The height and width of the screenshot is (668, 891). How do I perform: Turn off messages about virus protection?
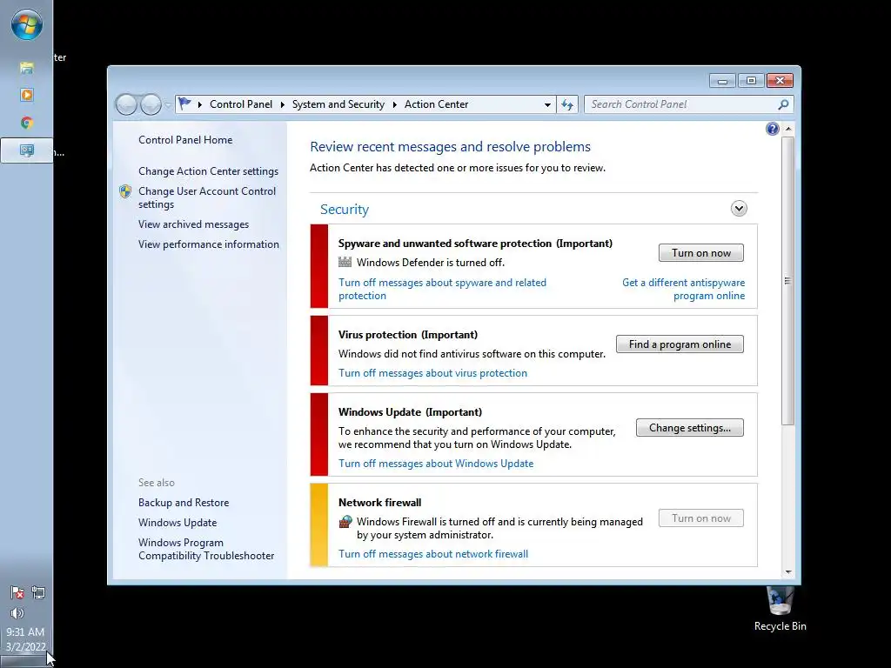pyautogui.click(x=433, y=373)
